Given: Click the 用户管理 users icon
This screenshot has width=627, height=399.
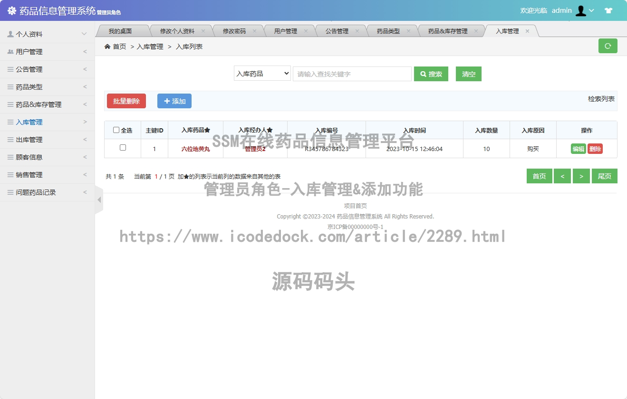Looking at the screenshot, I should click(x=10, y=52).
